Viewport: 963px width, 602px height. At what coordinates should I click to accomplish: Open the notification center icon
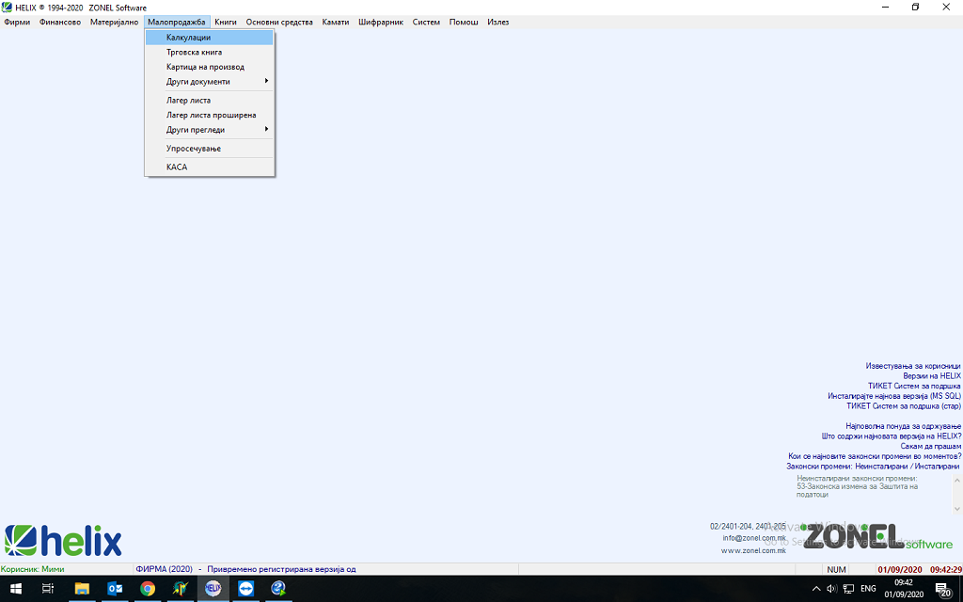point(941,589)
